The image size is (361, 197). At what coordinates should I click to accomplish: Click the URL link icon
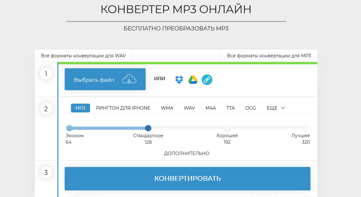tap(207, 80)
